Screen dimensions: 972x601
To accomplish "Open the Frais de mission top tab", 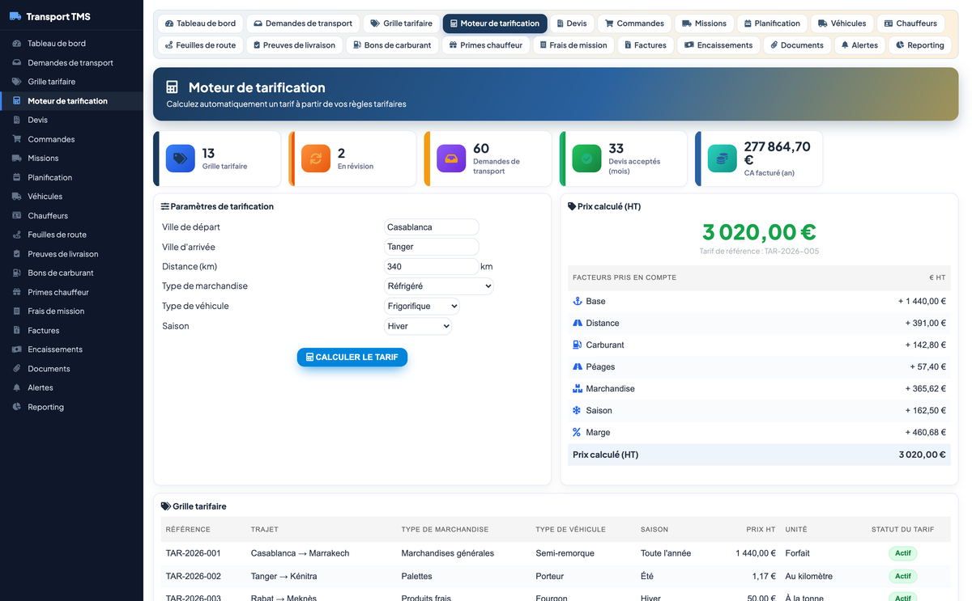I will click(x=573, y=45).
